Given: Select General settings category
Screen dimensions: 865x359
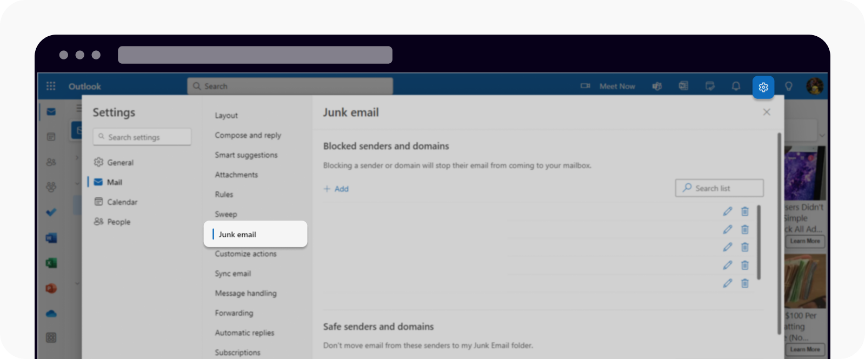Looking at the screenshot, I should [114, 162].
